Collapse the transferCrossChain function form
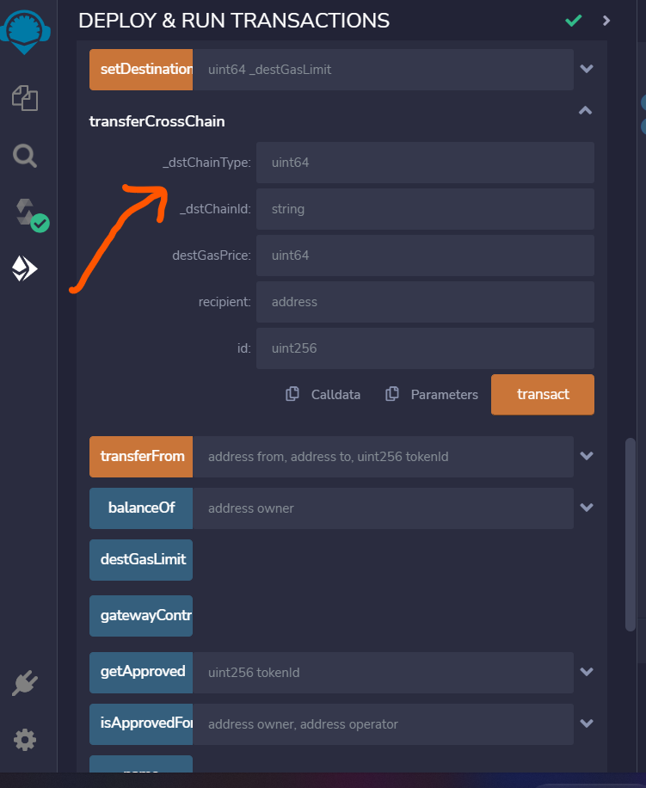 [x=585, y=110]
